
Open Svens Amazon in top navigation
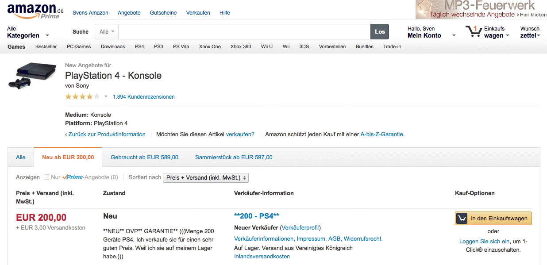pos(90,13)
